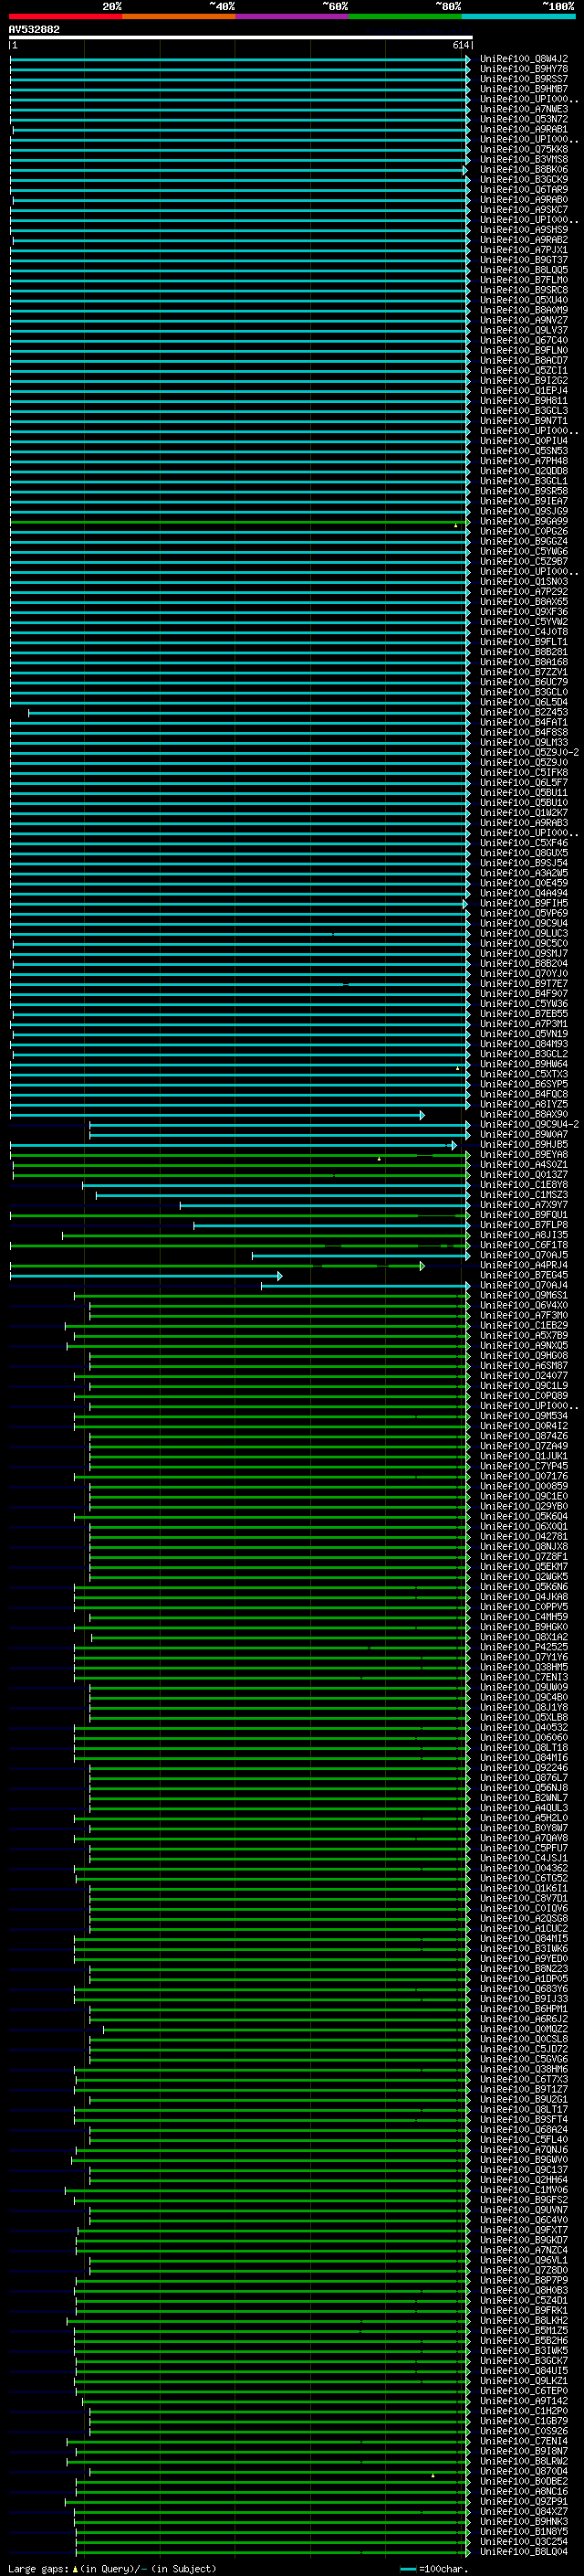584x2576 pixels.
Task: Select the UniRef100_B9I8N7 label
Action: 524,2452
